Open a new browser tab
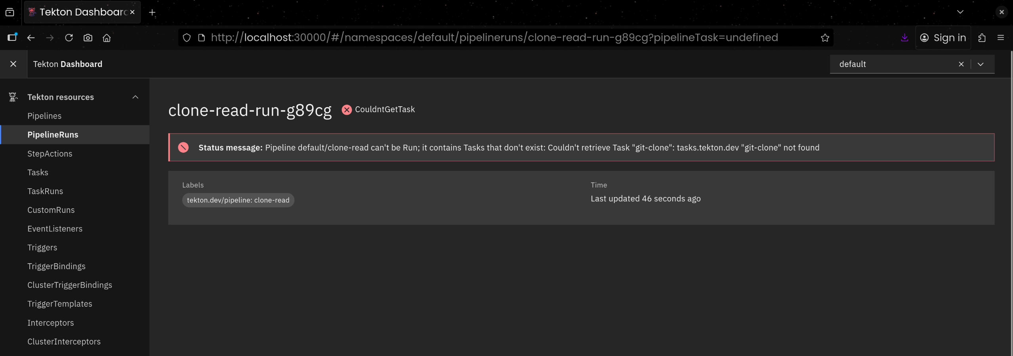Image resolution: width=1013 pixels, height=356 pixels. (x=152, y=12)
